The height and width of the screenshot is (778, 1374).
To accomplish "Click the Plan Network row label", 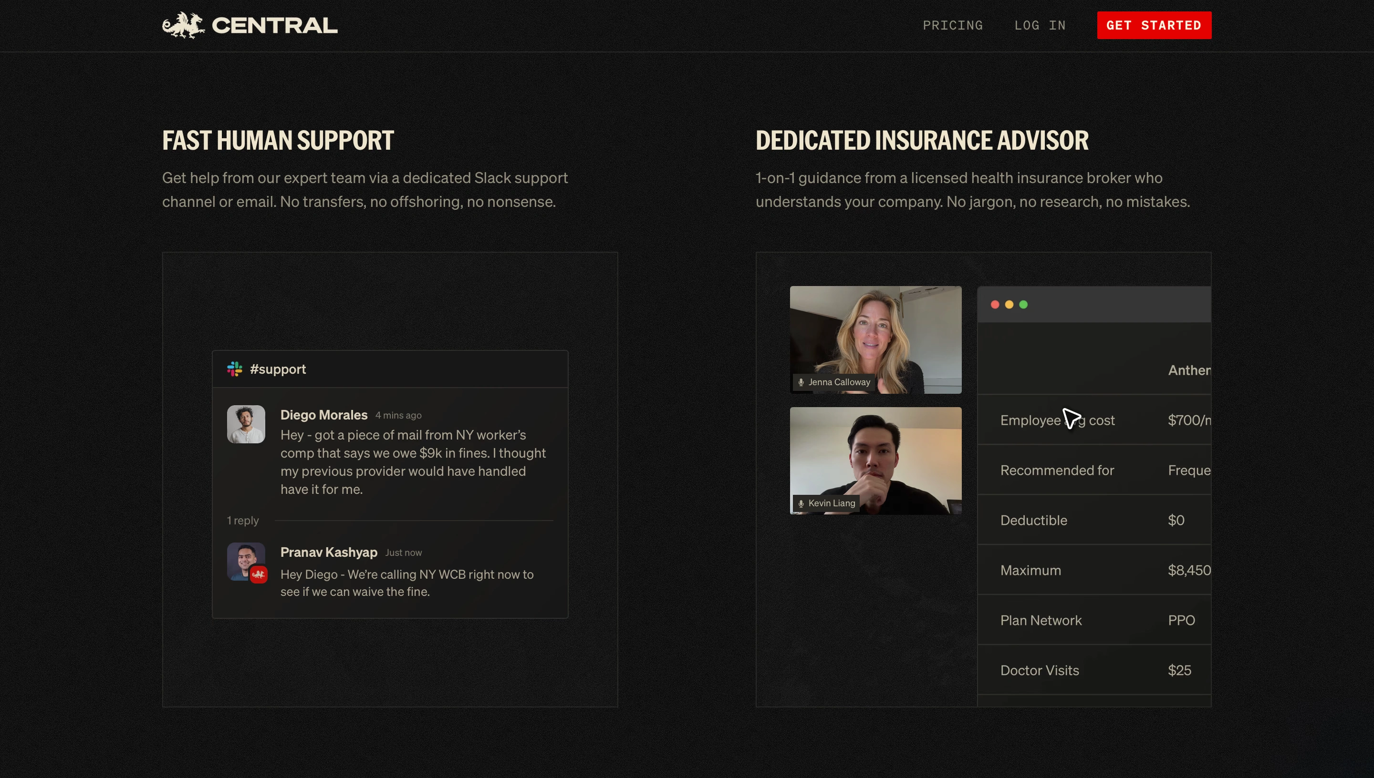I will click(x=1041, y=620).
